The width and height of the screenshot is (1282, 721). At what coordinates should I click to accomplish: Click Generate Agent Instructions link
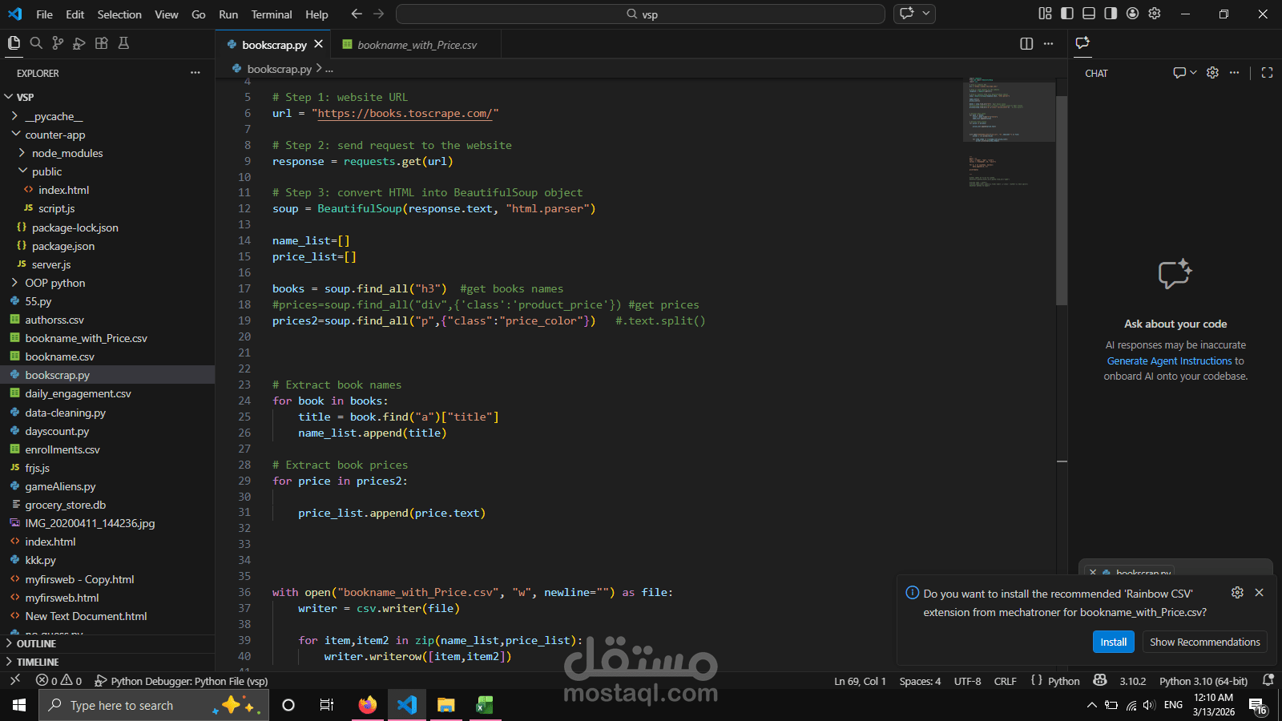1169,361
